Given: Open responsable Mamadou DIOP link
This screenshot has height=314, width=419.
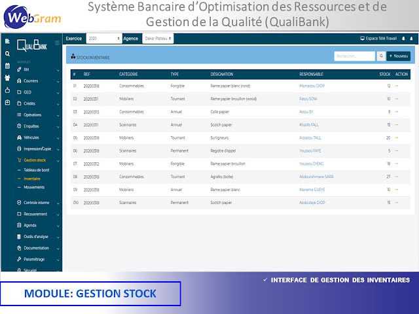Looking at the screenshot, I should [x=312, y=86].
